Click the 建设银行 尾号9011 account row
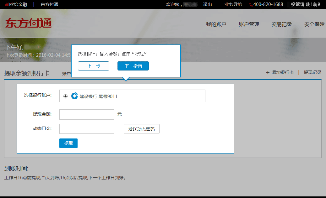The image size is (326, 198). coord(132,96)
